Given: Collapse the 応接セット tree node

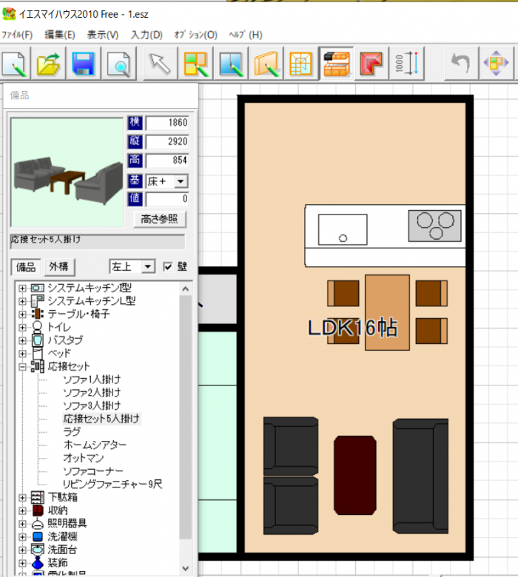Looking at the screenshot, I should 22,366.
